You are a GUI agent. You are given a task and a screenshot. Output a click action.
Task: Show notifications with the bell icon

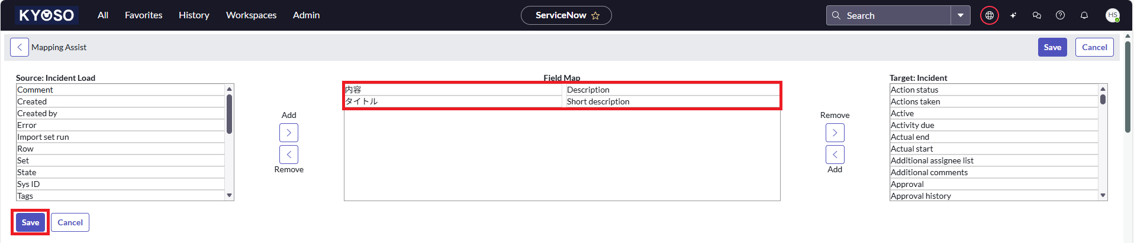coord(1084,15)
